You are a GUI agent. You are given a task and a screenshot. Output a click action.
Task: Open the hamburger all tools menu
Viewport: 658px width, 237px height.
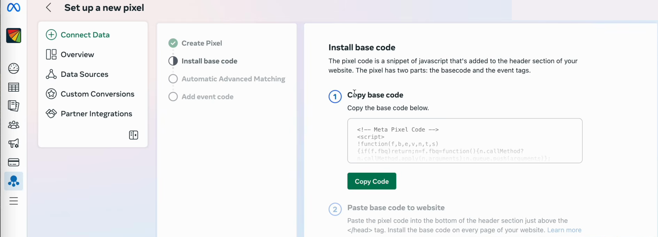click(x=14, y=201)
